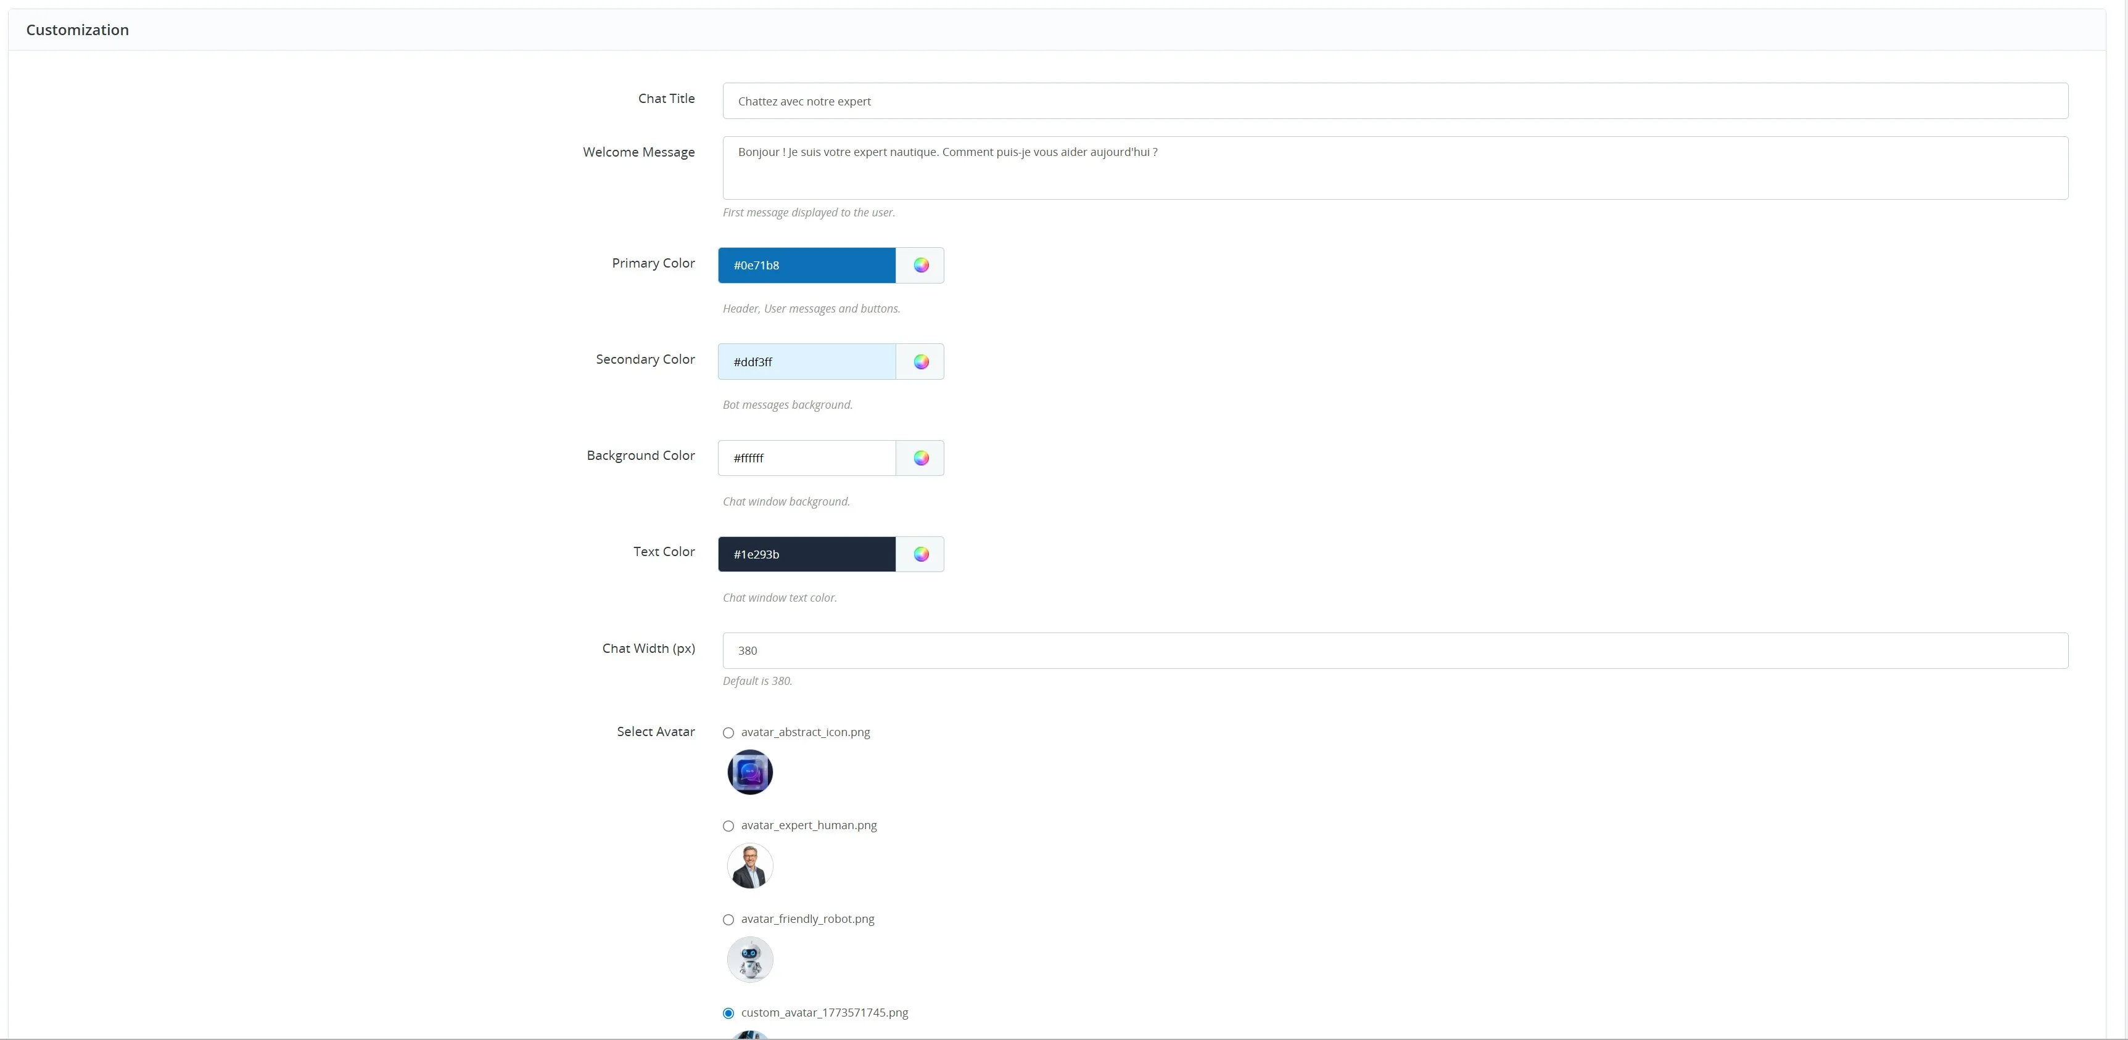Click the Text Color #1e293b field
This screenshot has width=2128, height=1040.
(x=807, y=554)
